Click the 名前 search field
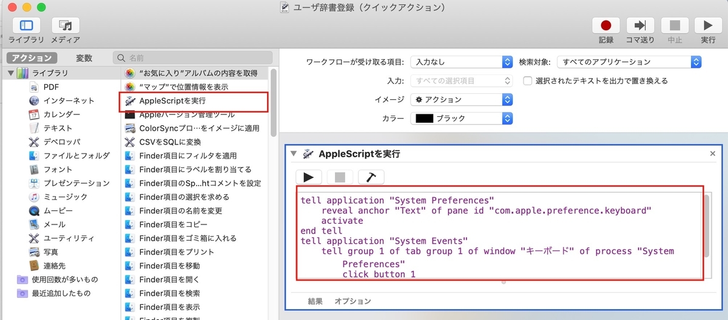The height and width of the screenshot is (320, 728). point(194,58)
